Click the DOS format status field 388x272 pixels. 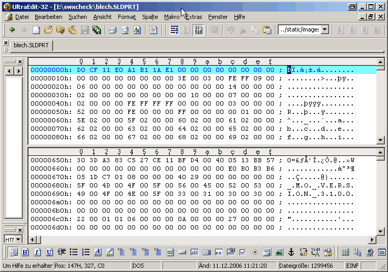[147, 266]
